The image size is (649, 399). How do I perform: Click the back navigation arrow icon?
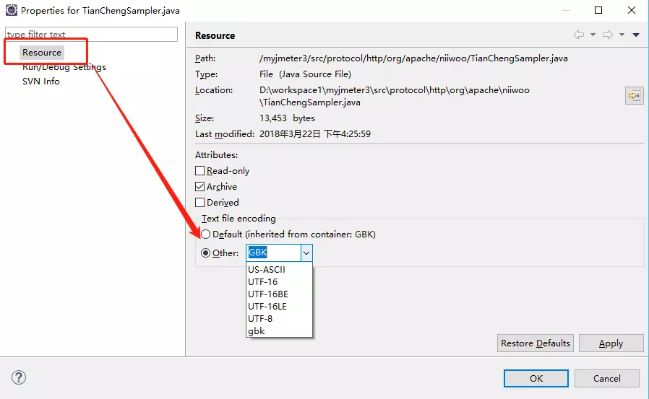click(579, 35)
